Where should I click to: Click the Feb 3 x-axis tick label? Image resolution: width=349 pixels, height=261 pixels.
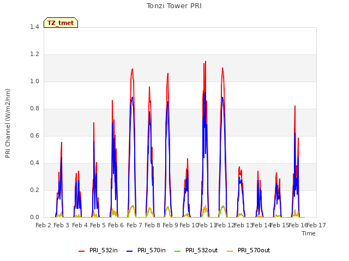(62, 225)
